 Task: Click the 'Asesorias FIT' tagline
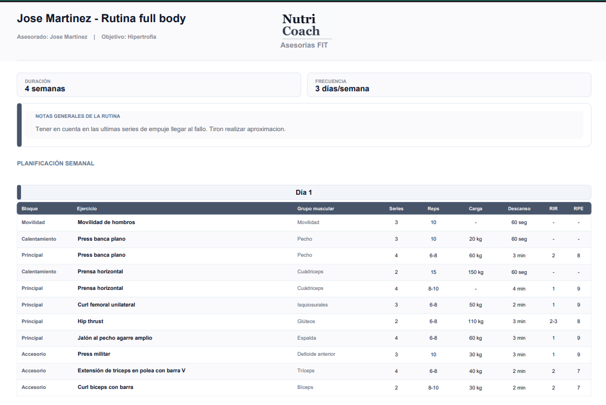pos(304,45)
